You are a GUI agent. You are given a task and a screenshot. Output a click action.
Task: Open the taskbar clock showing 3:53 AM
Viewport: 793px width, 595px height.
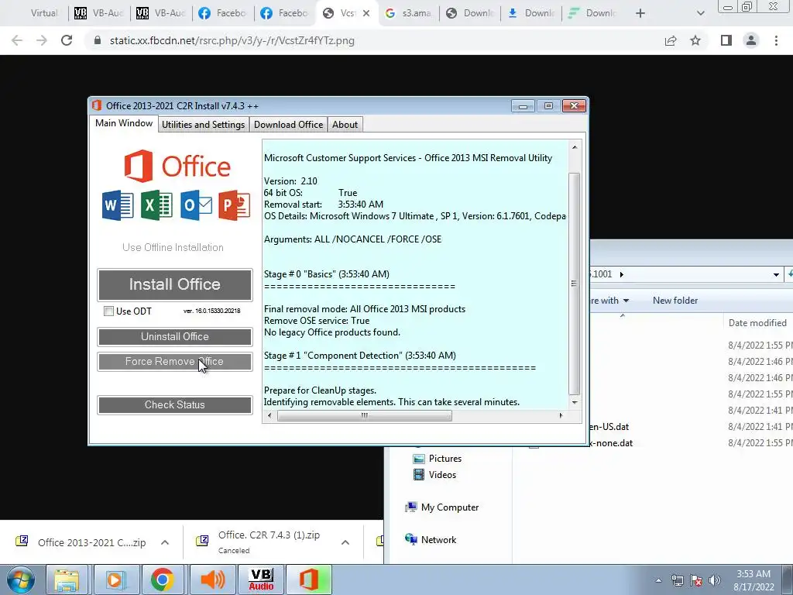754,580
